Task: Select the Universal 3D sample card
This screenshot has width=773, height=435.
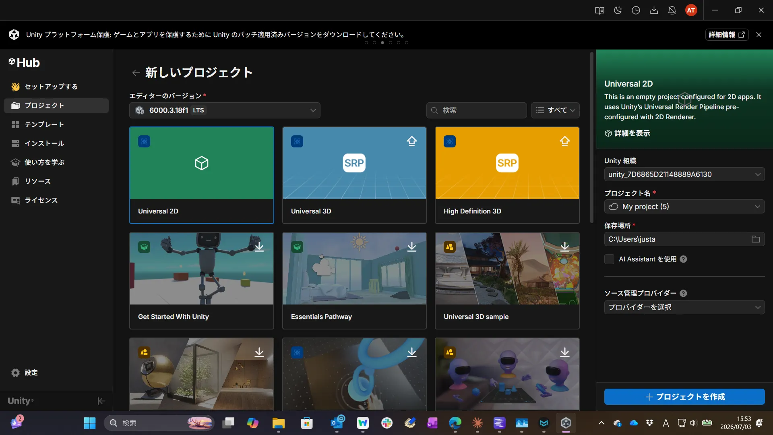Action: click(x=507, y=281)
